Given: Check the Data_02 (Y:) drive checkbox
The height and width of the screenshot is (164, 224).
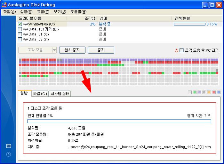Looking at the screenshot, I should [x=20, y=39].
